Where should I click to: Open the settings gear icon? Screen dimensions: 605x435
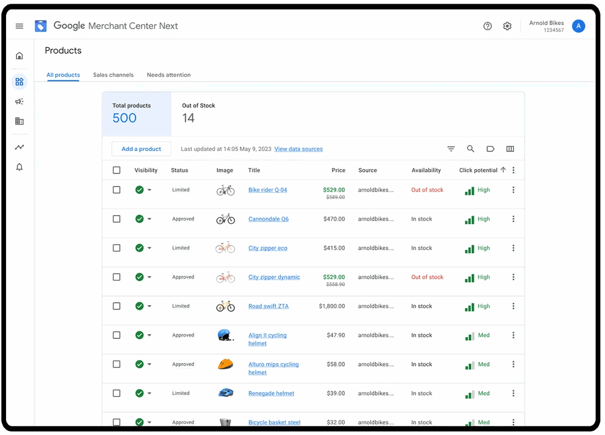click(x=507, y=26)
